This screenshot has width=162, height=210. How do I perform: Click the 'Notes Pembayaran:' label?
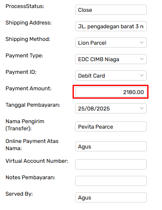[x=30, y=178]
